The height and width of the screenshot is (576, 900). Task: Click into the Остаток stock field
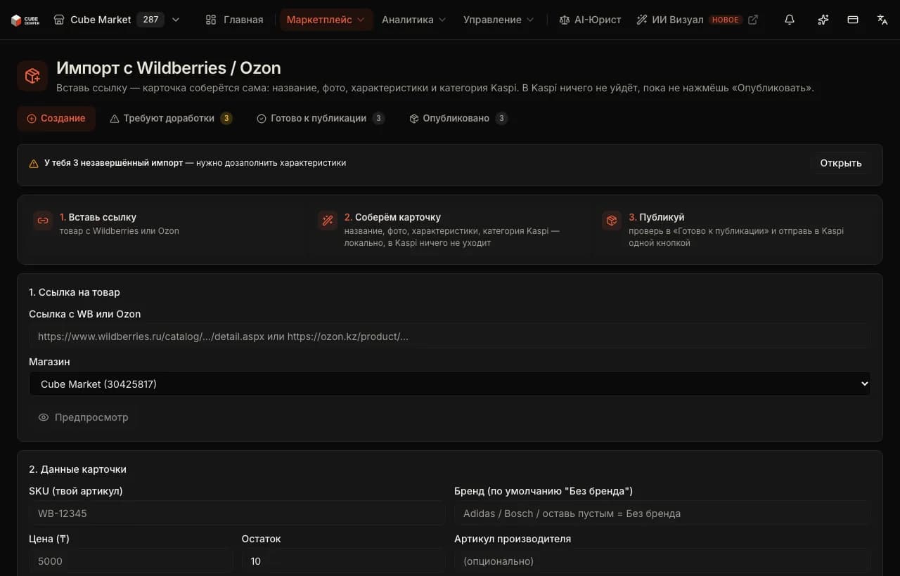point(343,561)
